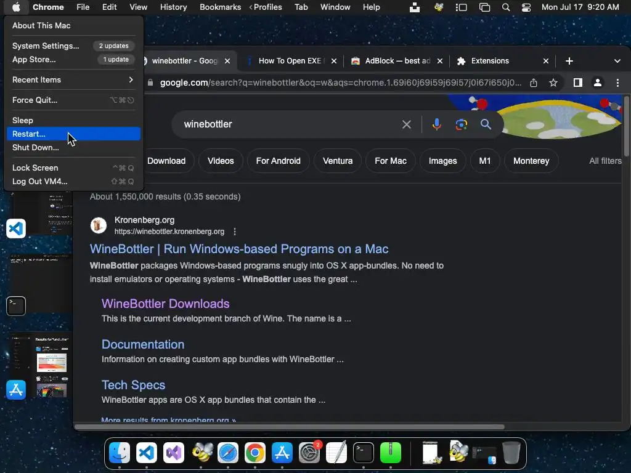
Task: Click the page's horizontal scrollbar
Action: pyautogui.click(x=290, y=427)
